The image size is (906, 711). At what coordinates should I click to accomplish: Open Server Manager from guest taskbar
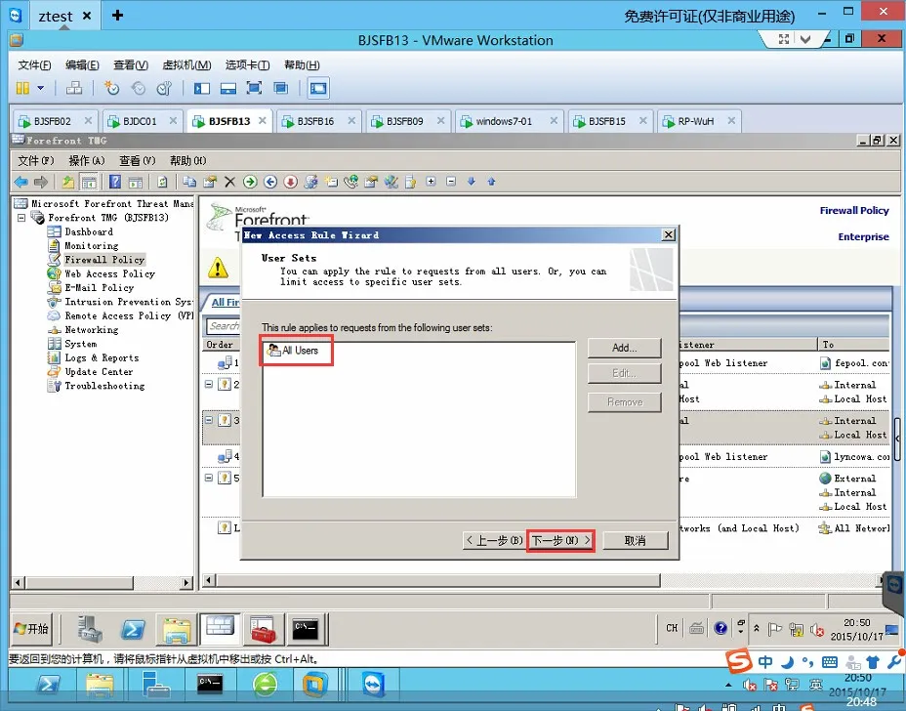(90, 629)
